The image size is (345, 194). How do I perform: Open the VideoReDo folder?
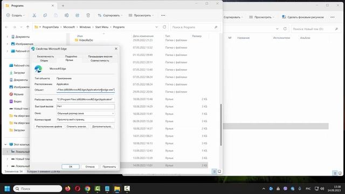pyautogui.click(x=86, y=40)
